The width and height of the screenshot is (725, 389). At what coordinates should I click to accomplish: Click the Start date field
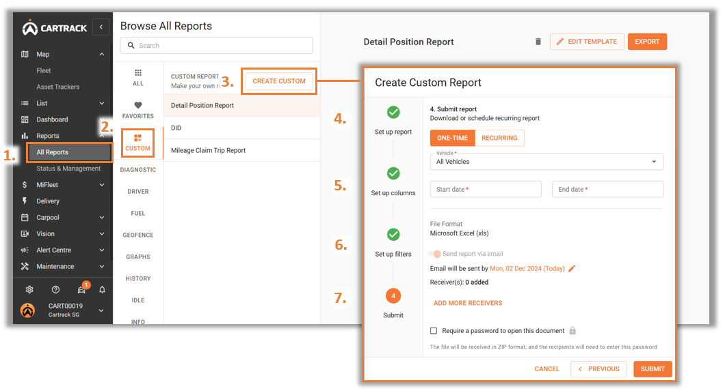(486, 189)
